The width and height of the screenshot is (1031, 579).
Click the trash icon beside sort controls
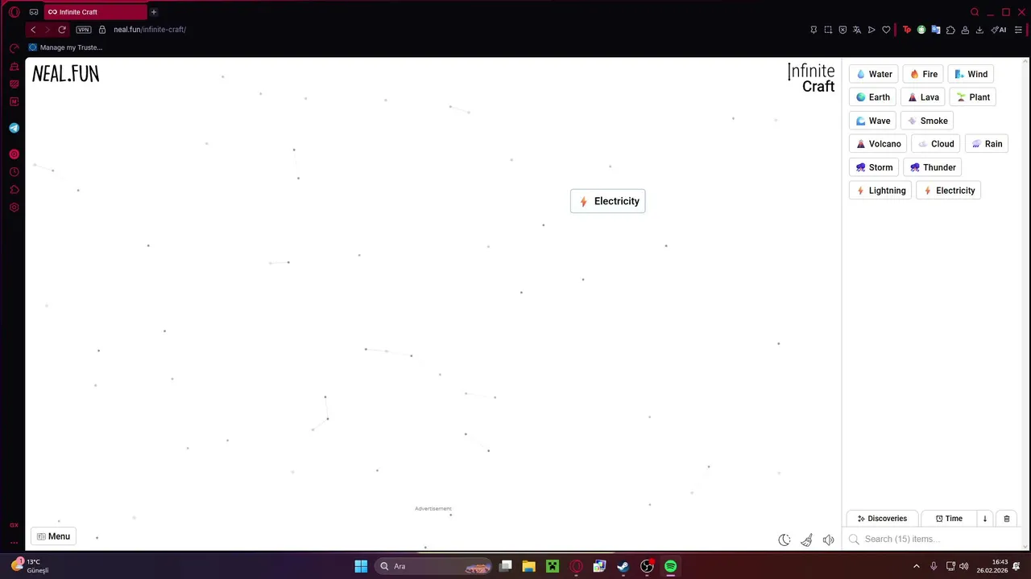(x=1007, y=519)
